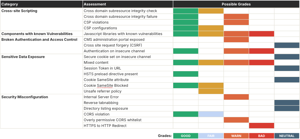The image size is (300, 139).
Task: Click the FAIR grade legend swatch
Action: click(x=211, y=136)
